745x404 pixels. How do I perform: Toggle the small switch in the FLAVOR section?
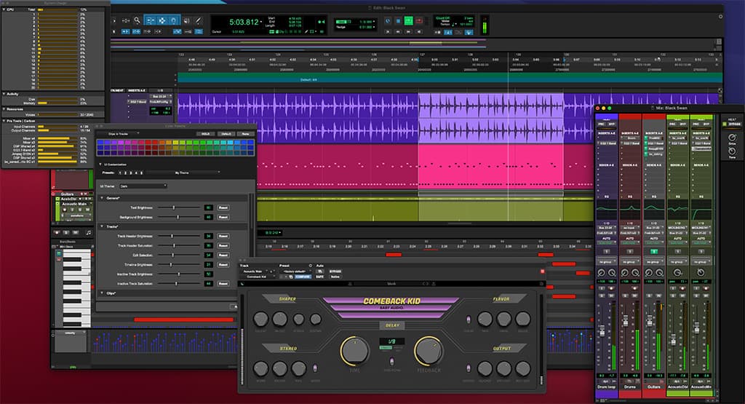(468, 319)
